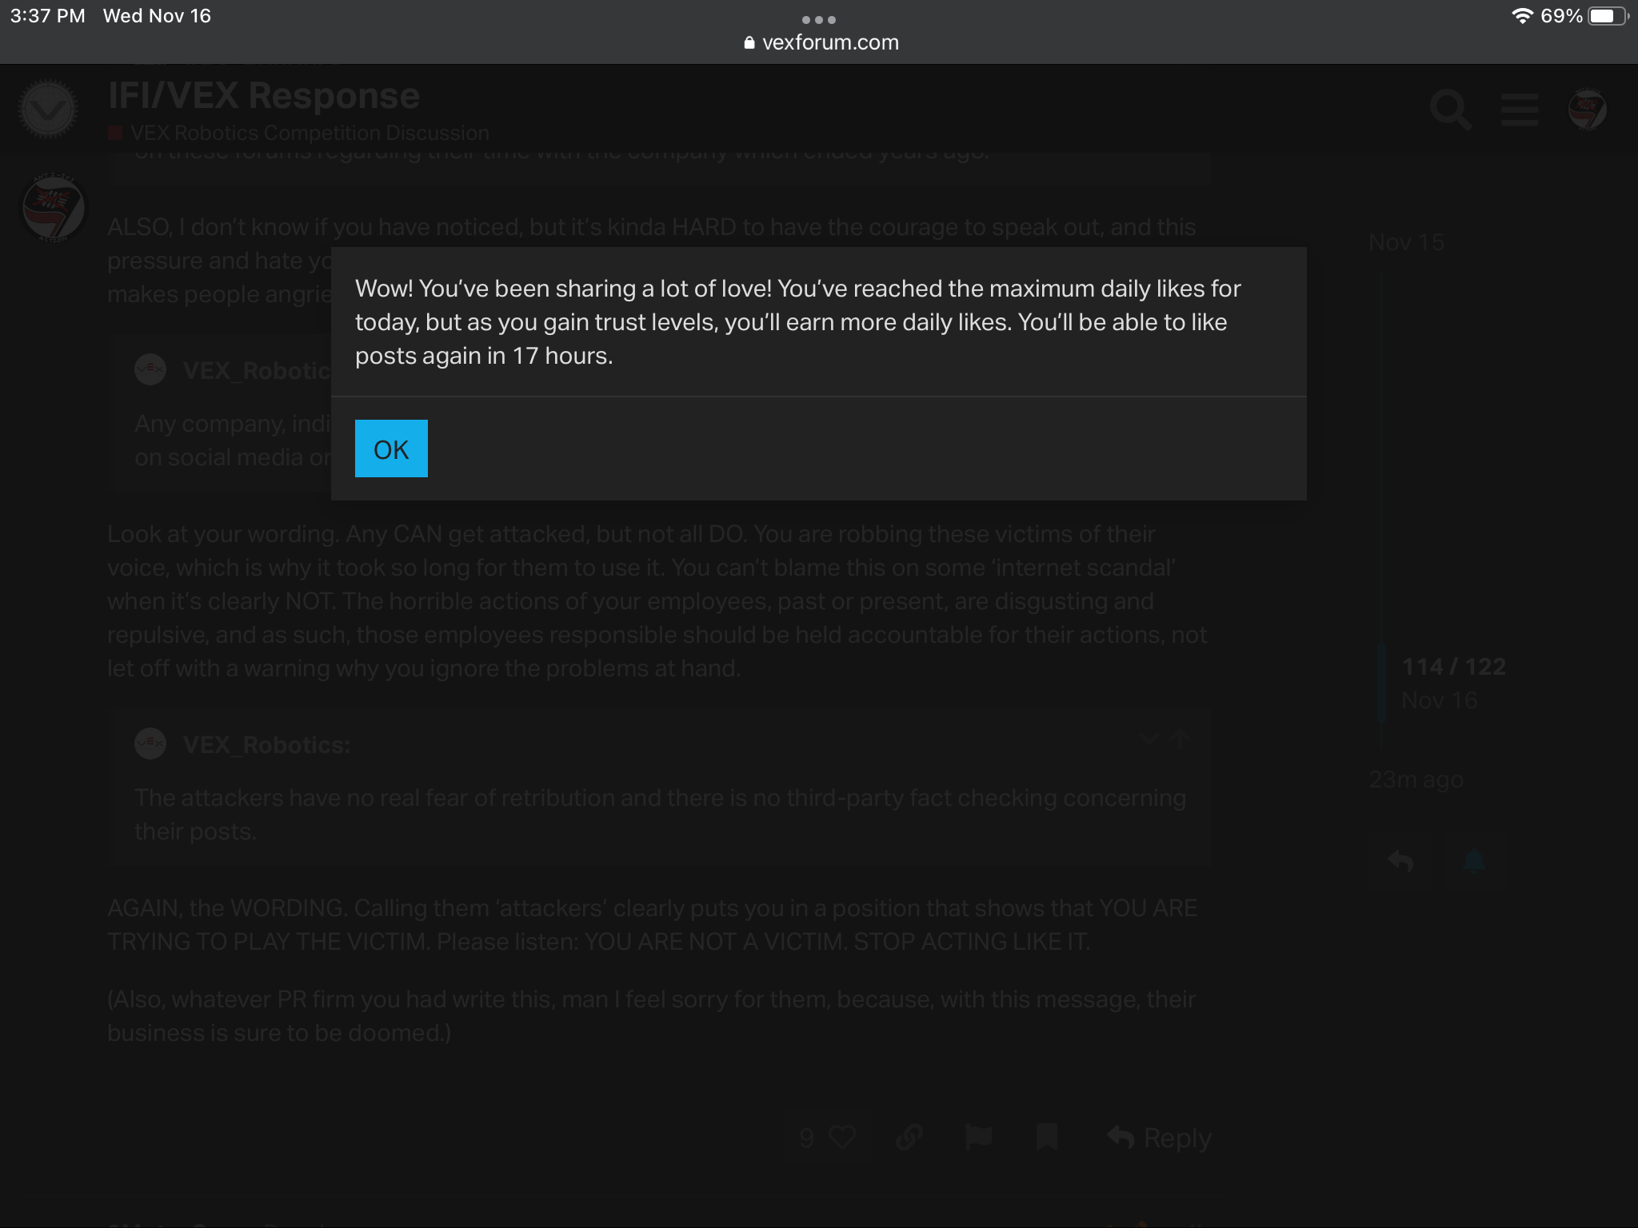Click the VEX forum logo
The image size is (1638, 1228).
click(49, 110)
